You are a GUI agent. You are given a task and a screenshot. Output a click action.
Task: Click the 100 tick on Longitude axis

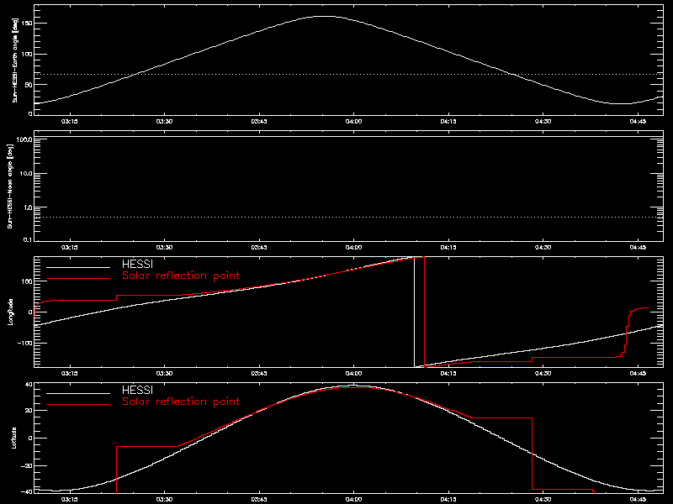coord(27,281)
